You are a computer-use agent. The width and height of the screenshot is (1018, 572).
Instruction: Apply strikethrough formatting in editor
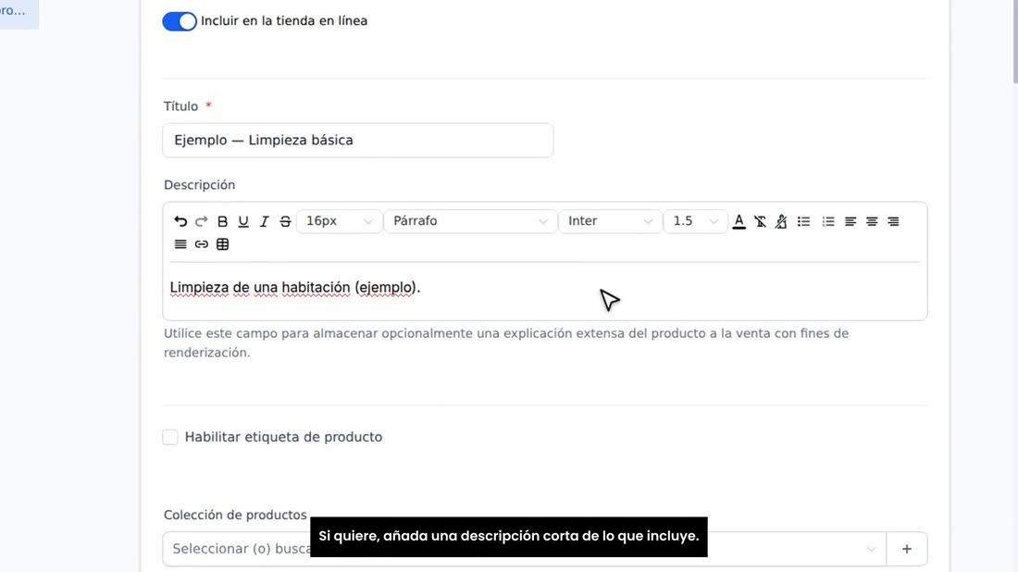click(x=285, y=221)
